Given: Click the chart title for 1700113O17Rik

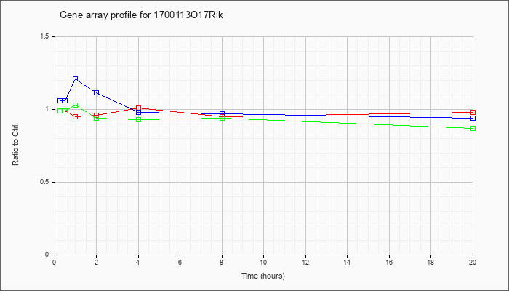Looking at the screenshot, I should 141,15.
